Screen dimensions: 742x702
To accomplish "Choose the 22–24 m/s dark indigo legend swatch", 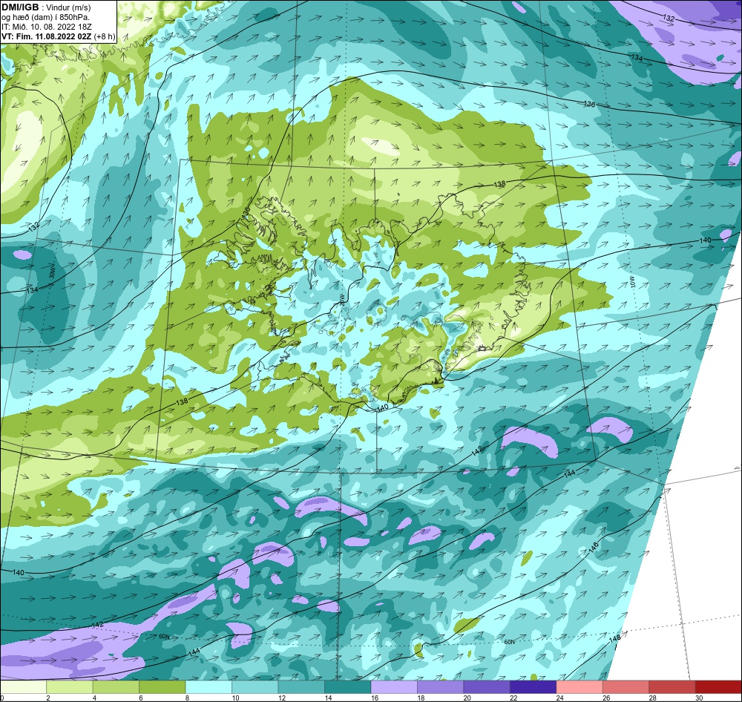I will (x=533, y=687).
